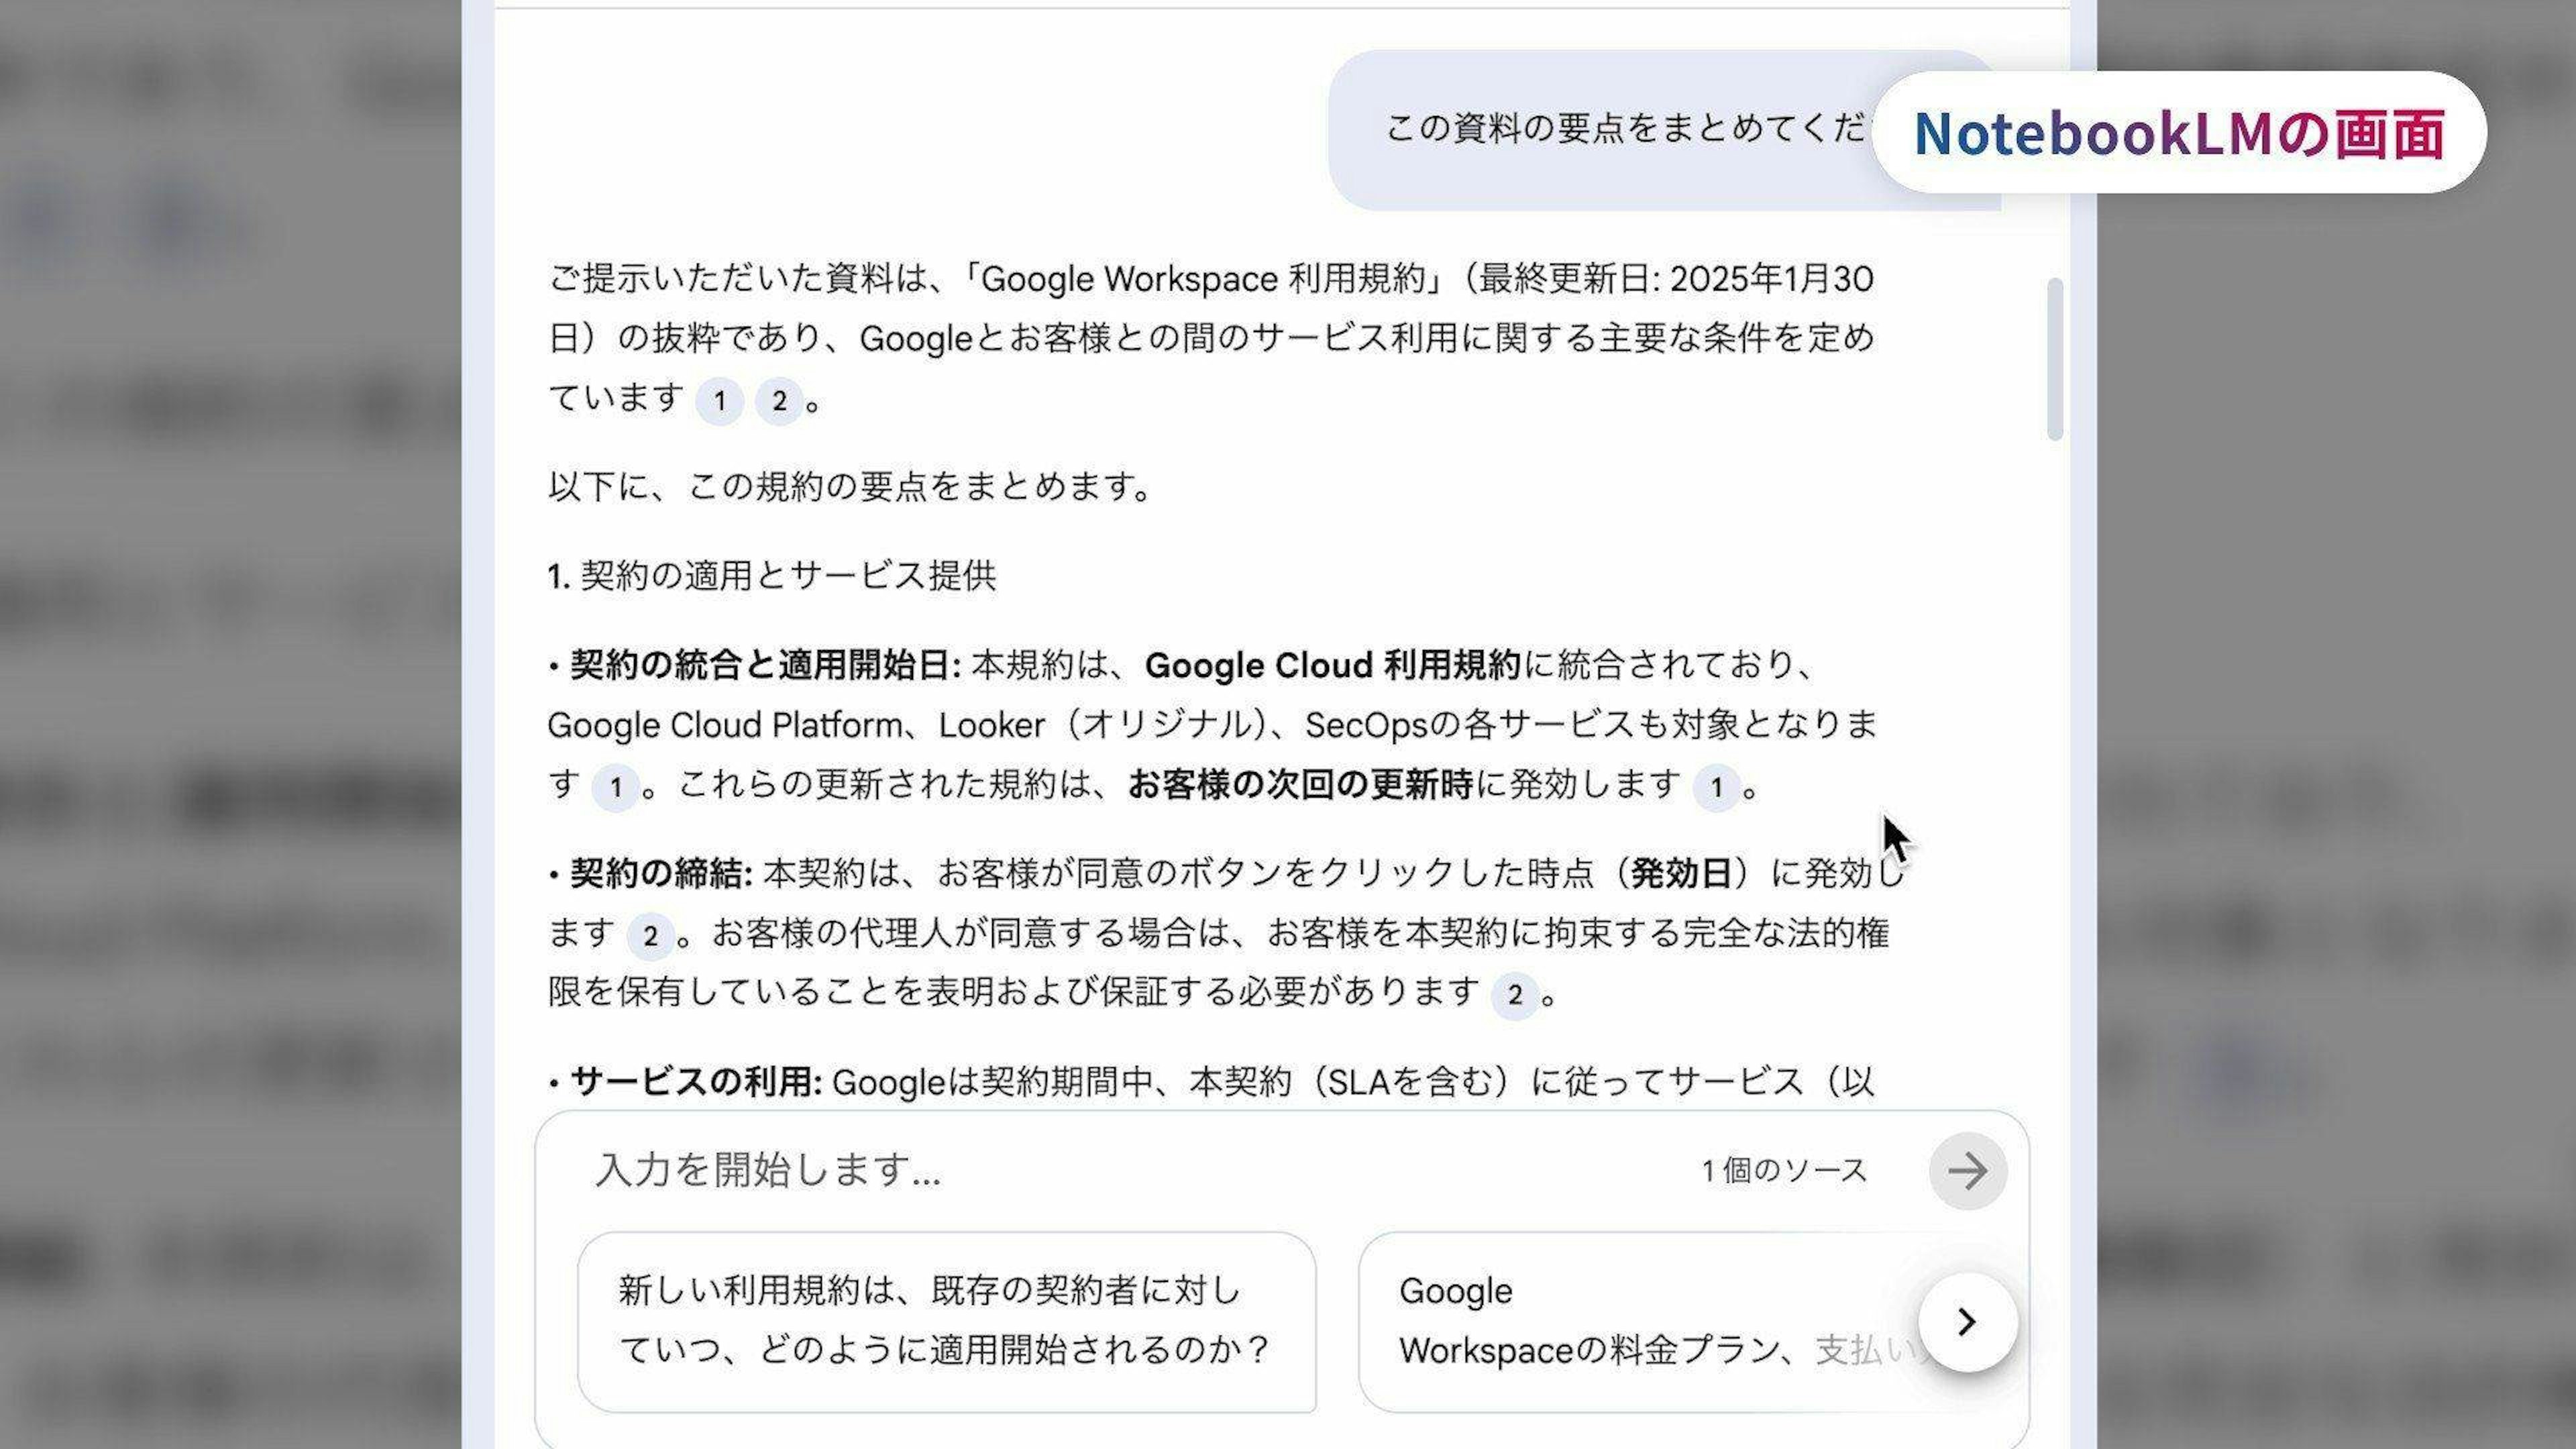The image size is (2576, 1449).
Task: Open citation 2 after （発効日）に発効します
Action: coord(650,936)
